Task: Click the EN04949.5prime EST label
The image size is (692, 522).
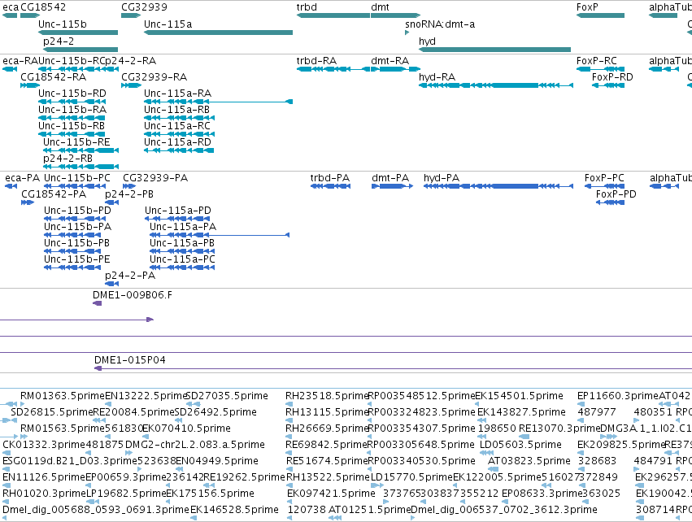Action: click(217, 461)
